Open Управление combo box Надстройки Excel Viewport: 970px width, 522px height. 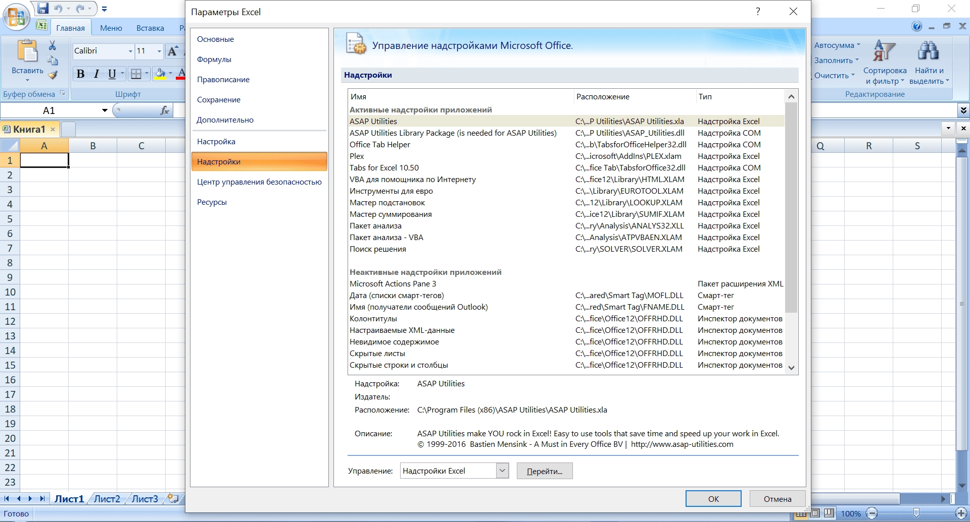(x=454, y=471)
